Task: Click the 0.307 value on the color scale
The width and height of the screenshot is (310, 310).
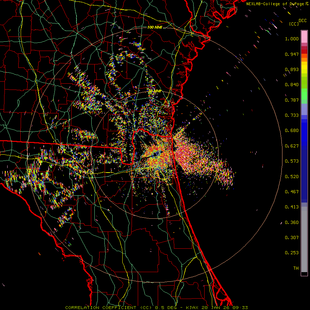Action: point(292,238)
